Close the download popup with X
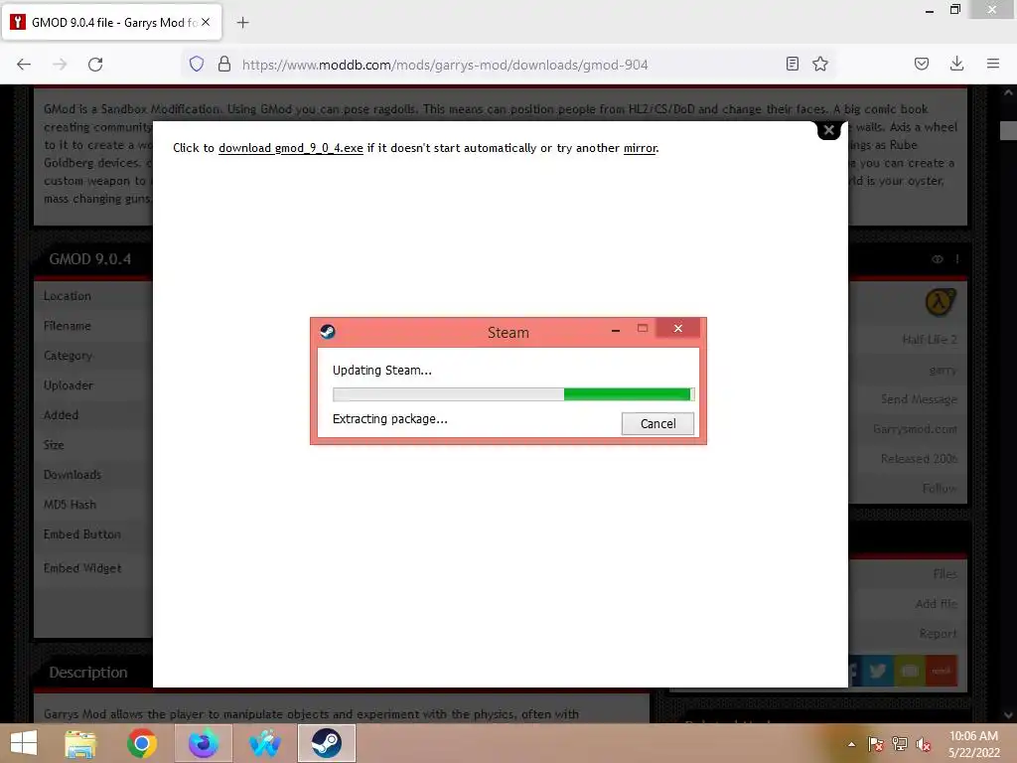This screenshot has width=1017, height=763. pos(829,130)
